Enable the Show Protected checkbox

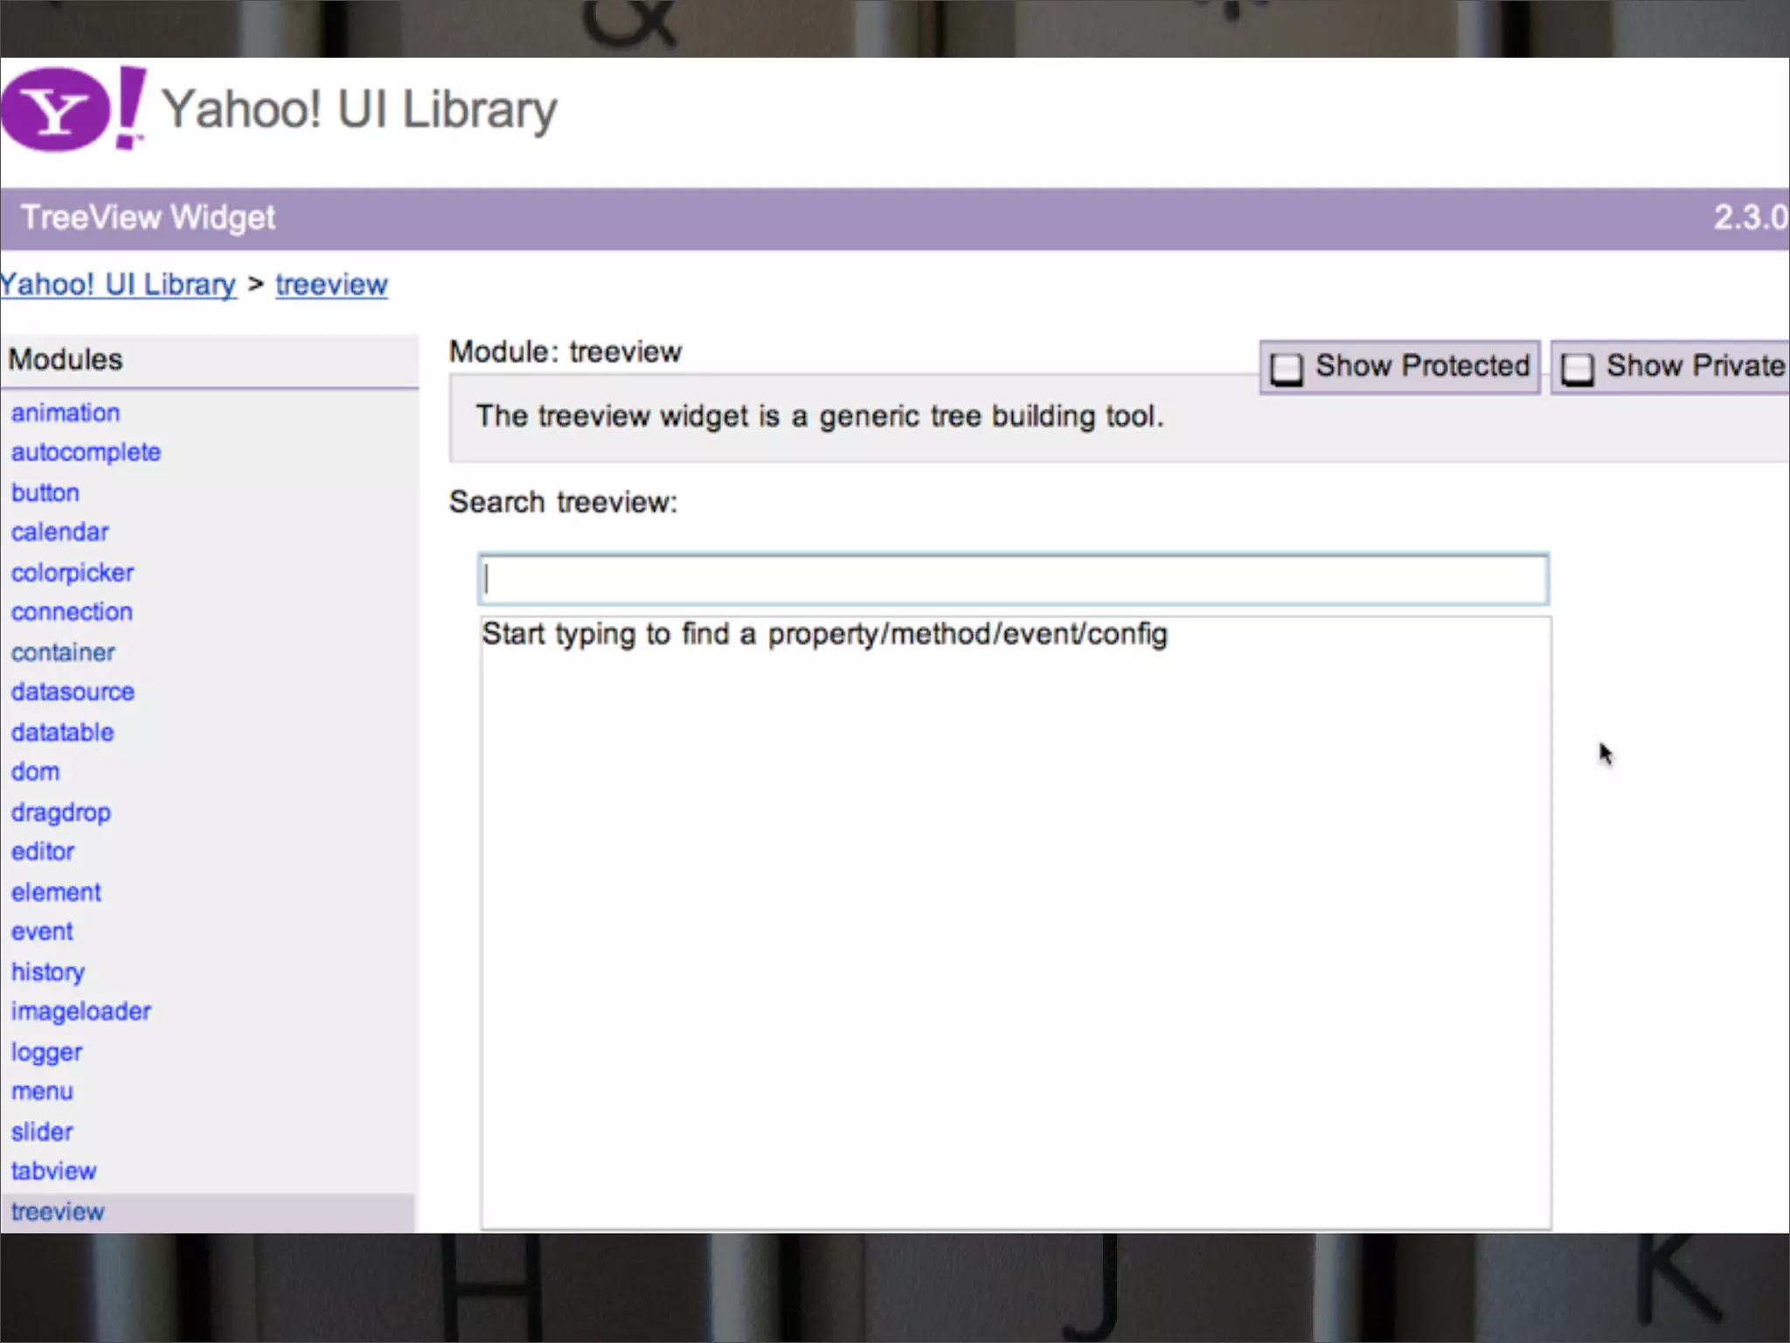(1287, 368)
